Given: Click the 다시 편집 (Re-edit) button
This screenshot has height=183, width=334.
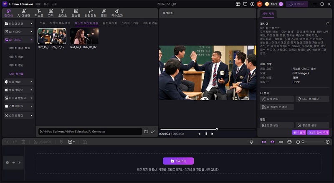Looking at the screenshot, I should [x=277, y=99].
